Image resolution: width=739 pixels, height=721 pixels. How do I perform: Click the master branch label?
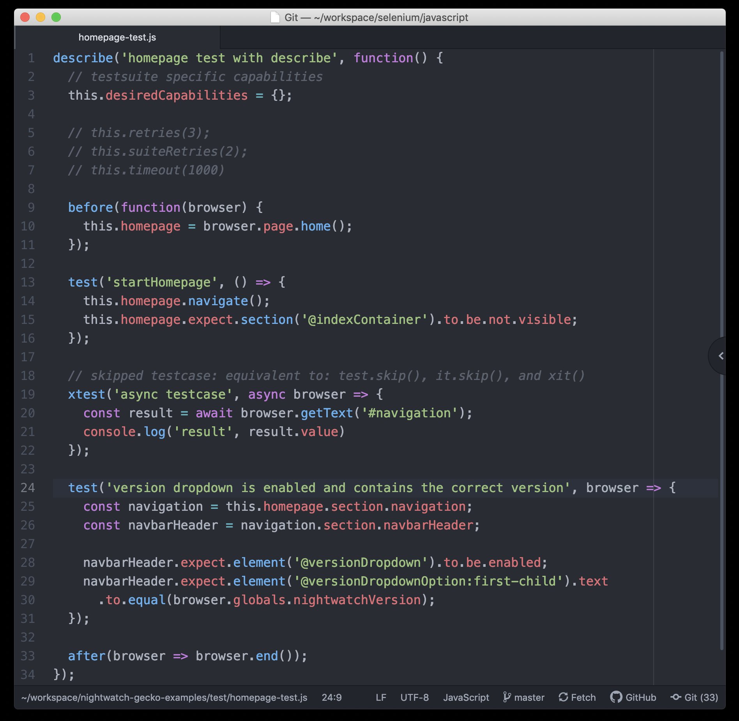tap(529, 697)
